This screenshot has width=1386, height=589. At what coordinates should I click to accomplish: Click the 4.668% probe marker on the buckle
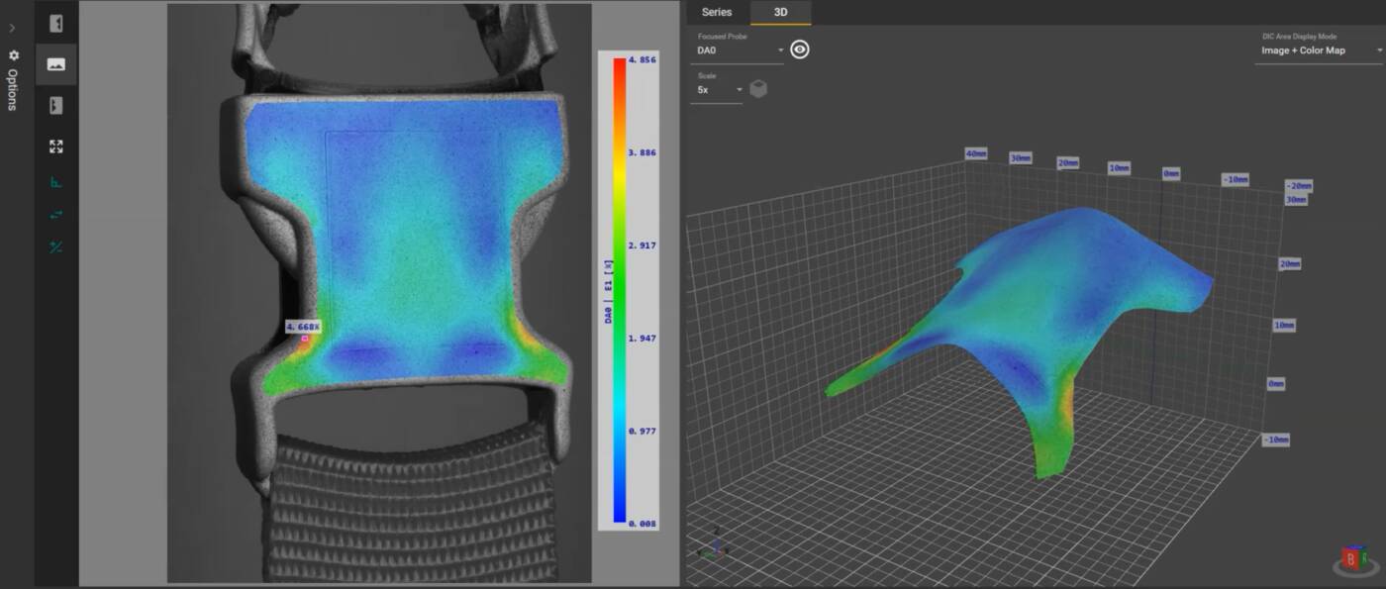(x=305, y=339)
